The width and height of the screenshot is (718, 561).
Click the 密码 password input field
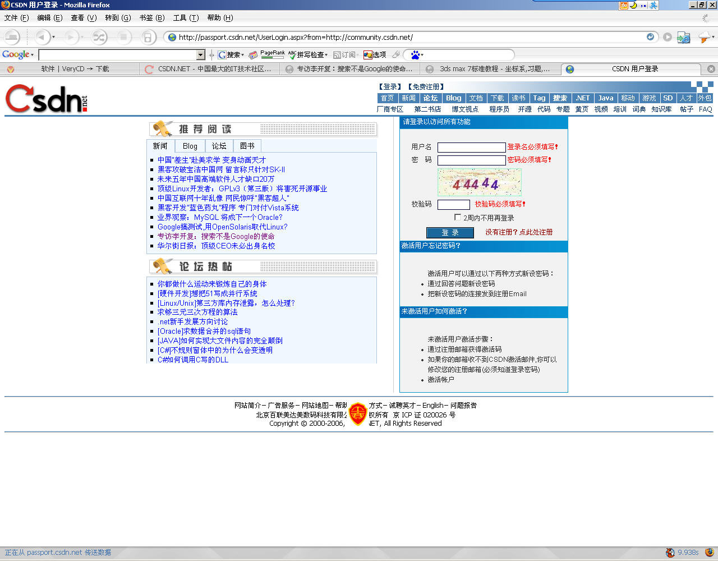472,160
